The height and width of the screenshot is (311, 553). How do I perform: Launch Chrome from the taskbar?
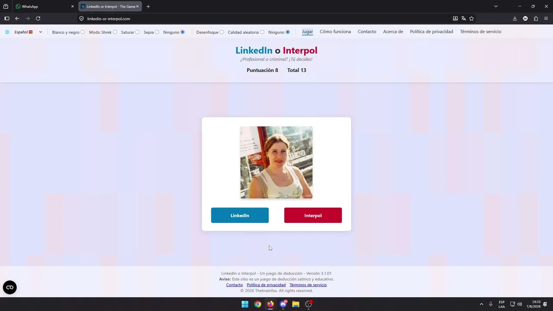[x=257, y=304]
